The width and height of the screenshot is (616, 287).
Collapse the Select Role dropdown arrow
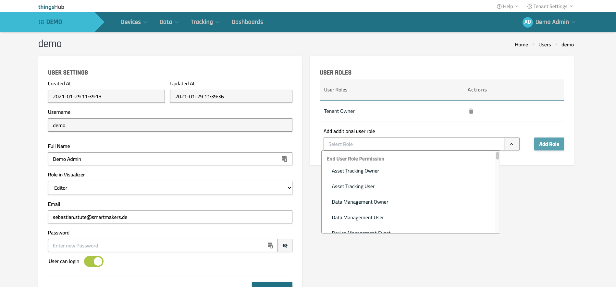point(511,144)
